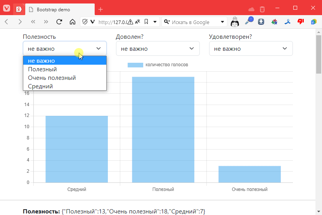
Task: Pick 'Средний' in the open list
Action: coord(40,86)
